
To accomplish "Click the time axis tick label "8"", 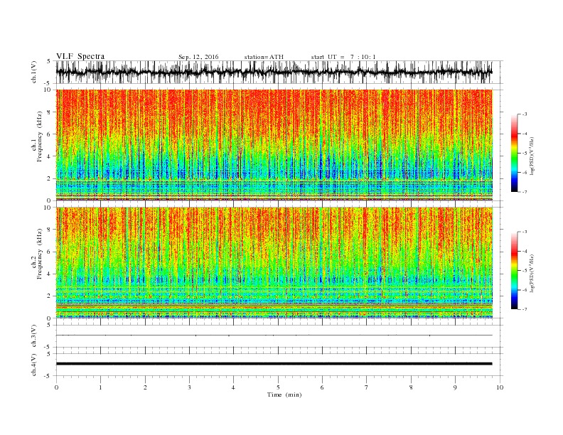I will [411, 387].
